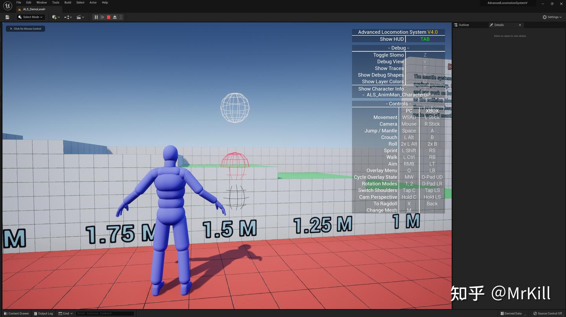Open the Content Drawer
This screenshot has width=566, height=317.
[x=16, y=313]
